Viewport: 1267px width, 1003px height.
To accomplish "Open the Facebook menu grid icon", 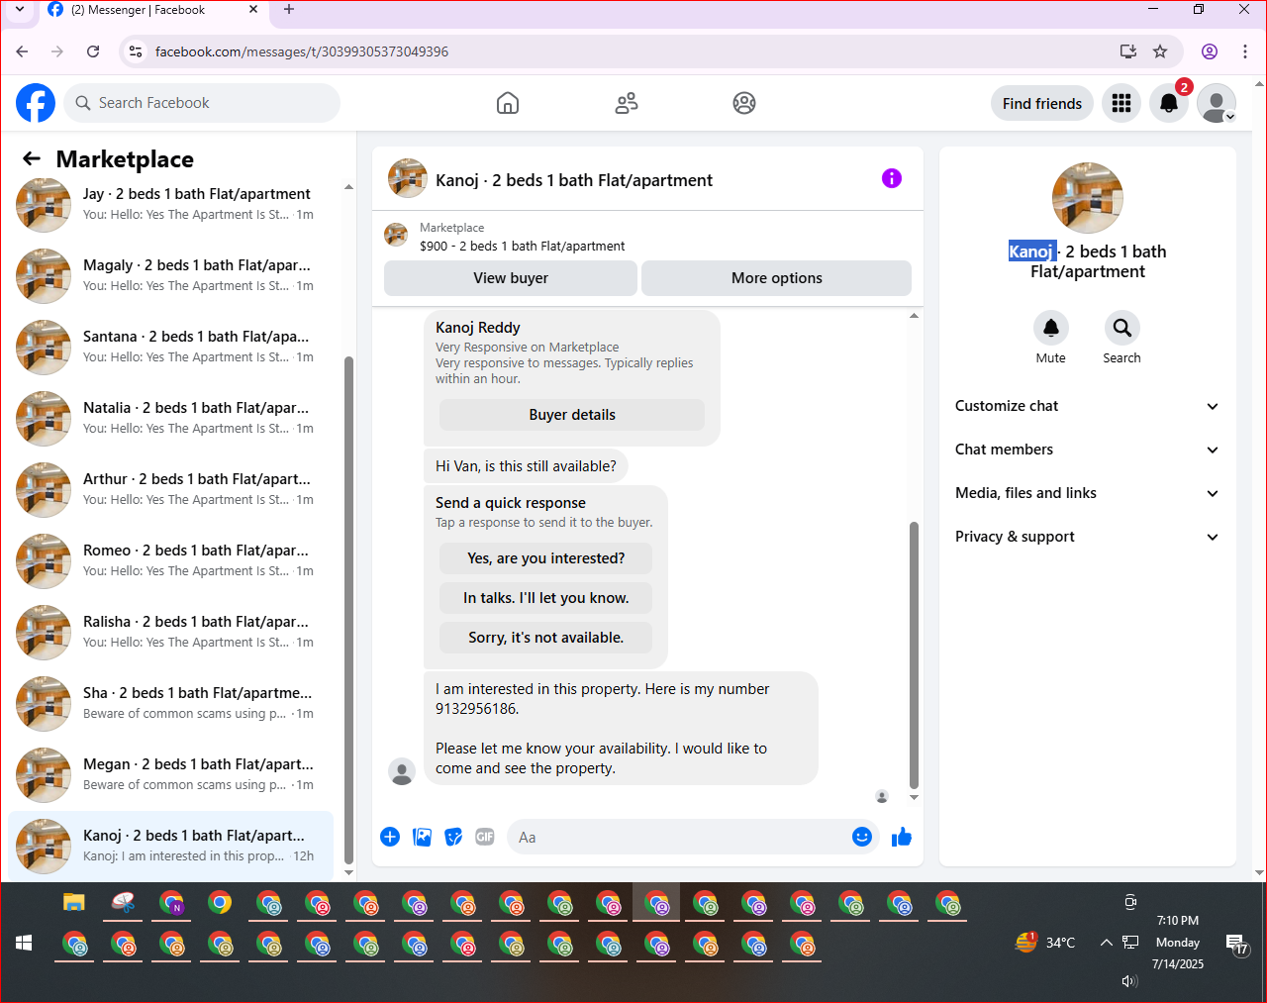I will [1121, 103].
